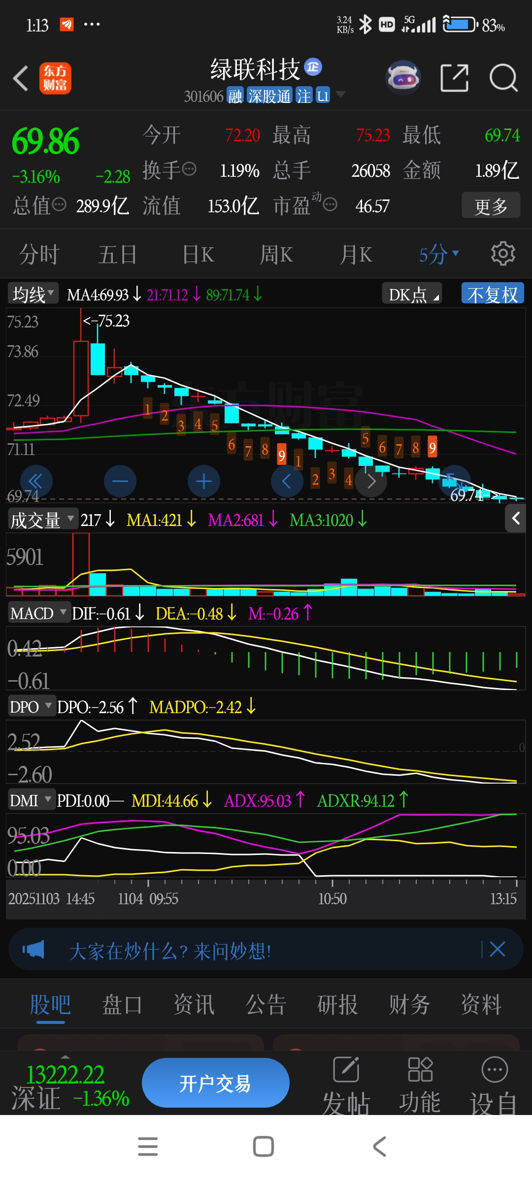This screenshot has width=532, height=1182.
Task: Tap Android recent apps menu button
Action: click(x=148, y=1147)
